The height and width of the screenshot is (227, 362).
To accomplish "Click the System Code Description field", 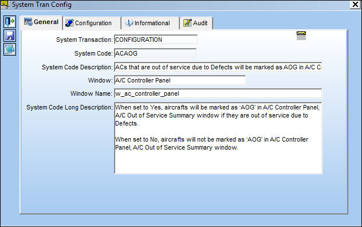I will pyautogui.click(x=218, y=67).
